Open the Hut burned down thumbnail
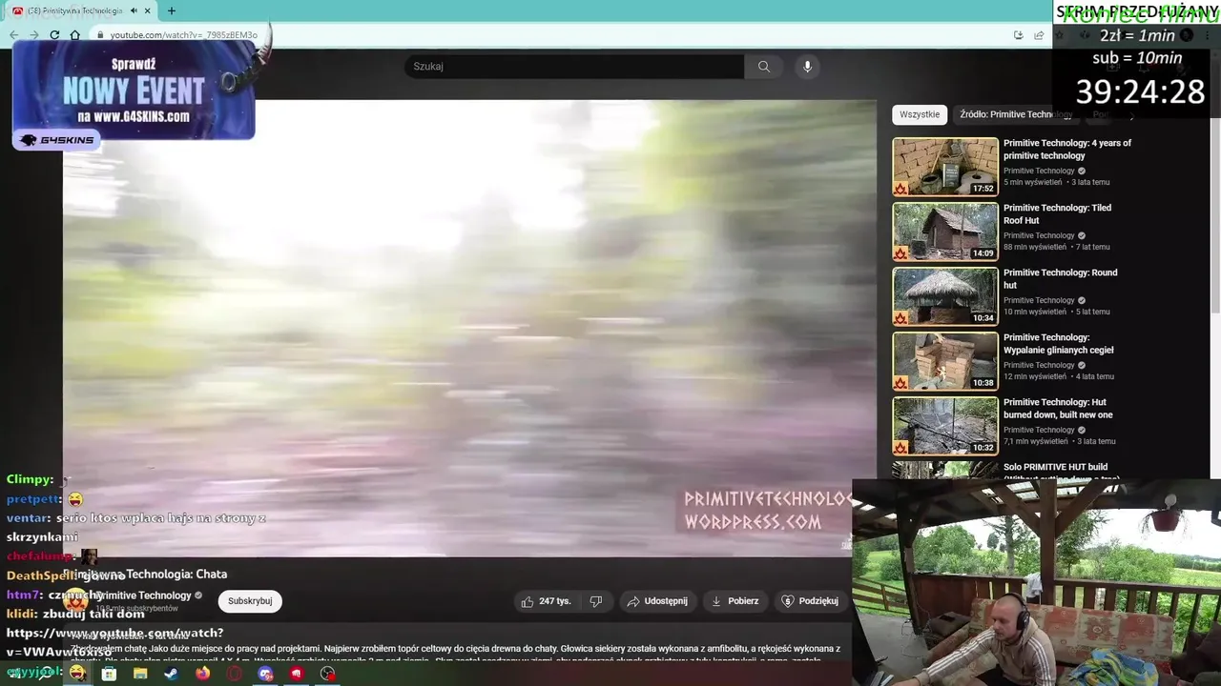Image resolution: width=1221 pixels, height=686 pixels. point(945,426)
